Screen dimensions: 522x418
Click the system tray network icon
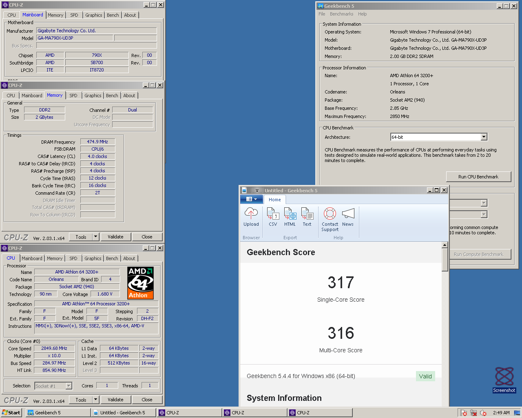pyautogui.click(x=473, y=413)
